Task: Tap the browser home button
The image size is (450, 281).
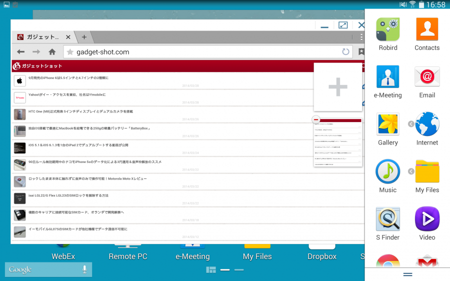Action: click(x=52, y=52)
